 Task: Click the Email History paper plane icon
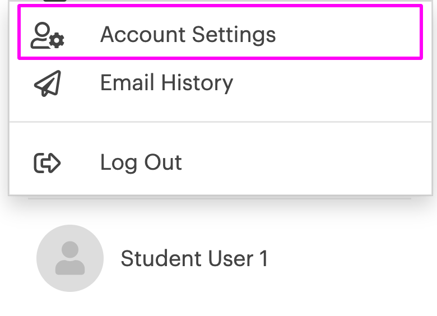[x=48, y=83]
